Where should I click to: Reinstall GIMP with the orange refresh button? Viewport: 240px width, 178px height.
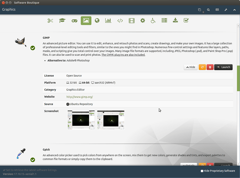click(x=202, y=67)
